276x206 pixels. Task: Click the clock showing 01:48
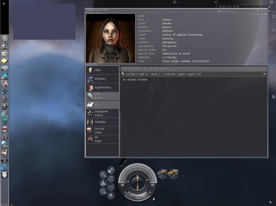4,205
